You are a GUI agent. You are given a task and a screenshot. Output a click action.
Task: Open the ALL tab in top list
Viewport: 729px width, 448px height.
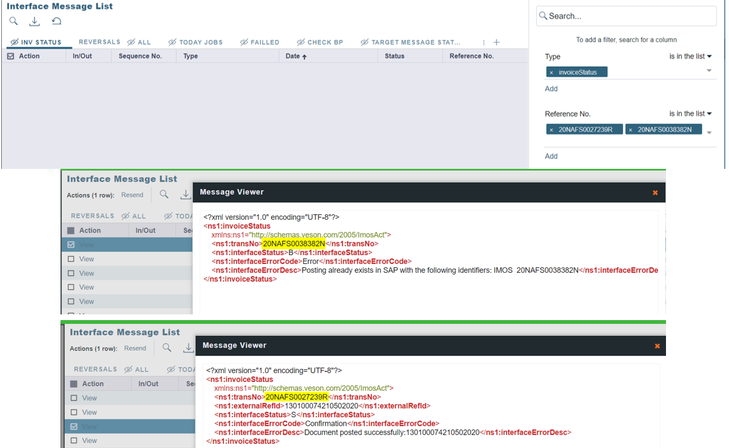(139, 42)
